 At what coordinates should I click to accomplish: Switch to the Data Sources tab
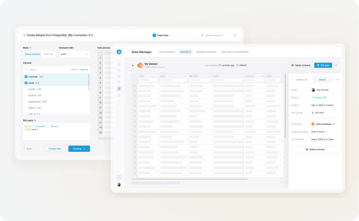click(167, 52)
